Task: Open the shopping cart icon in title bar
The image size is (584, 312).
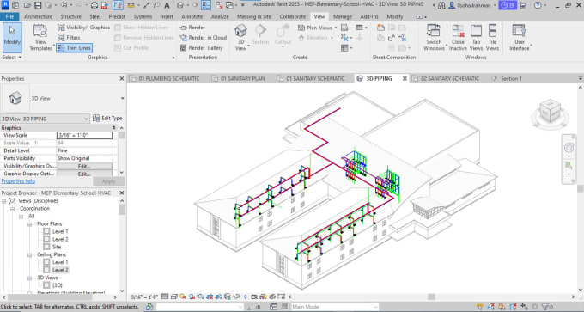Action: click(523, 5)
